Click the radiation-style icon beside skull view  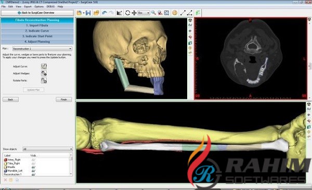click(190, 20)
